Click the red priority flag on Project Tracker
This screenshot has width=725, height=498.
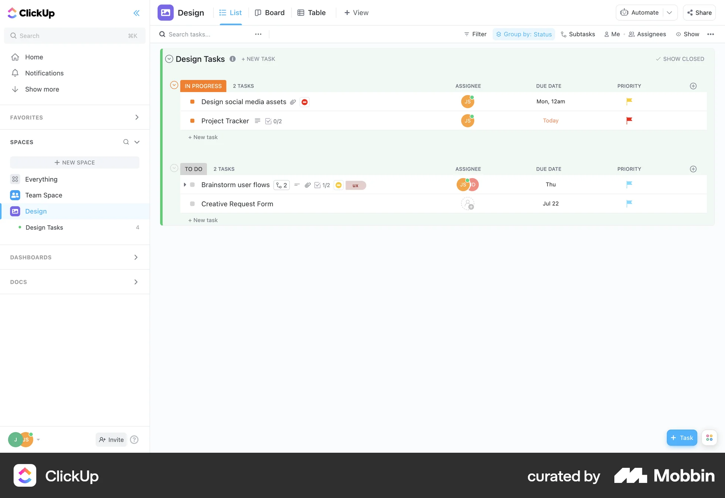pyautogui.click(x=629, y=121)
